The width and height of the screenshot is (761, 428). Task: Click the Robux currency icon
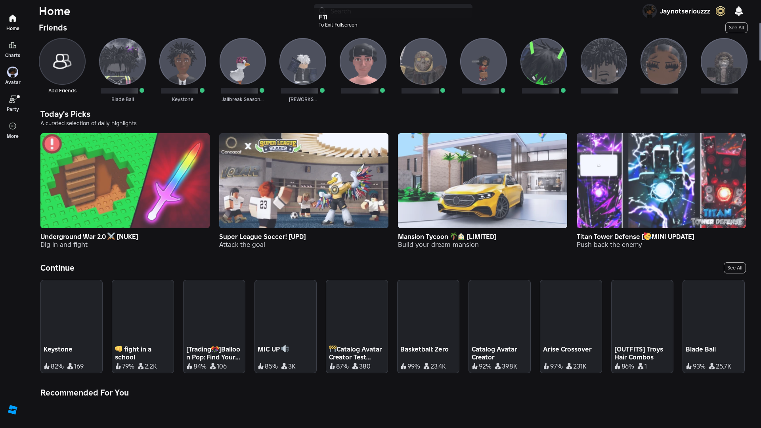pyautogui.click(x=720, y=11)
